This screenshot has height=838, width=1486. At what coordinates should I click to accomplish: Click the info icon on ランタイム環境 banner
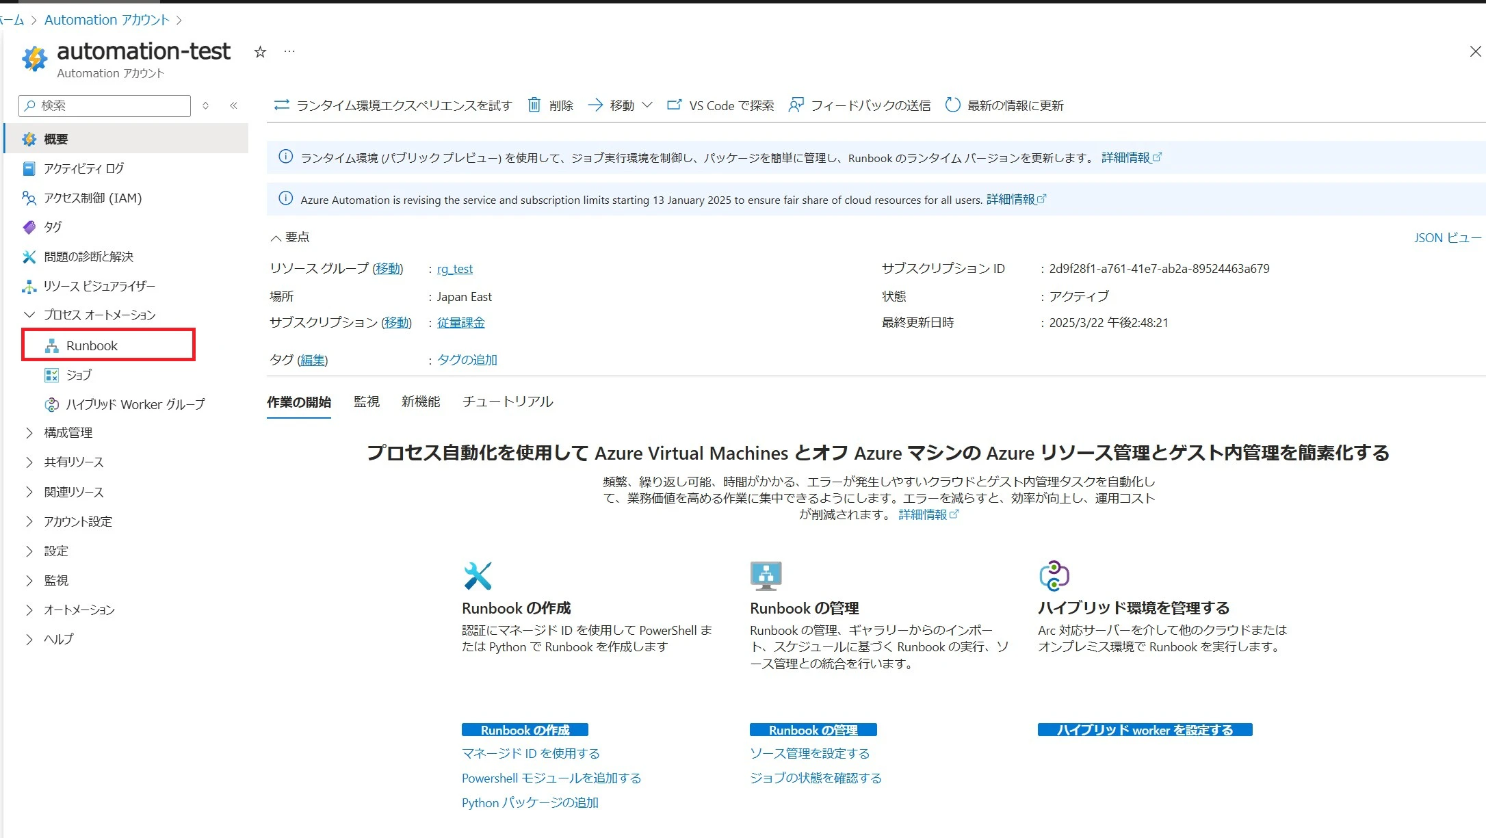(286, 157)
